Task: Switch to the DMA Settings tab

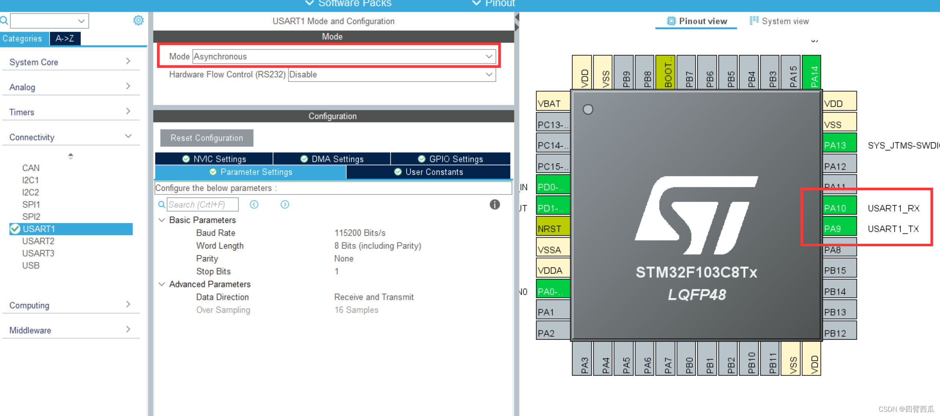Action: coord(332,159)
